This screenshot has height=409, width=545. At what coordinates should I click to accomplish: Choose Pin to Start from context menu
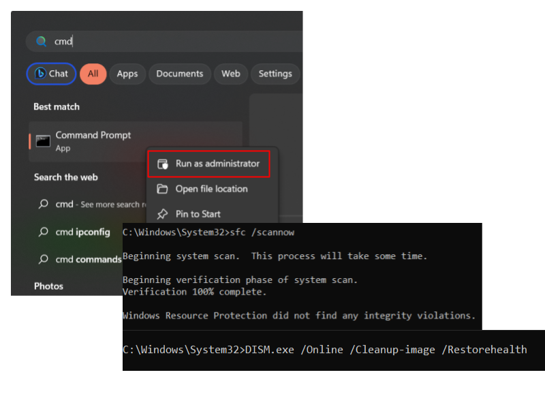(x=212, y=214)
